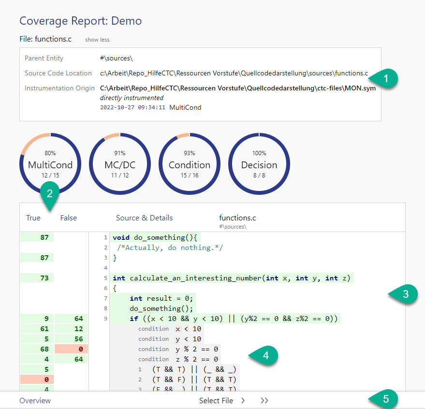Click the False column header
The width and height of the screenshot is (425, 409).
tap(69, 218)
